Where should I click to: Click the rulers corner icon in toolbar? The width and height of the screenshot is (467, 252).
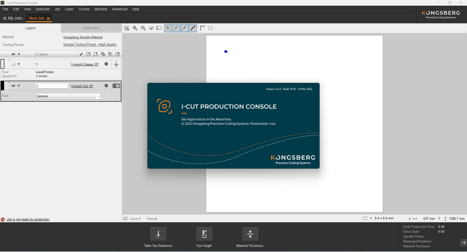pos(203,28)
